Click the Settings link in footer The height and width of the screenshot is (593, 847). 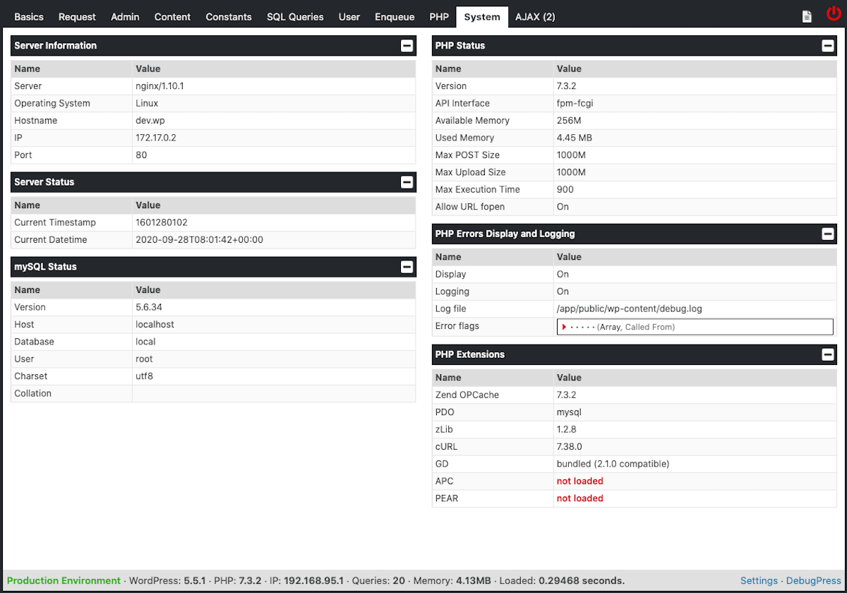(x=759, y=581)
